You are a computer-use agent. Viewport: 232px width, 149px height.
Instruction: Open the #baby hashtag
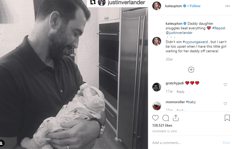coord(191,102)
